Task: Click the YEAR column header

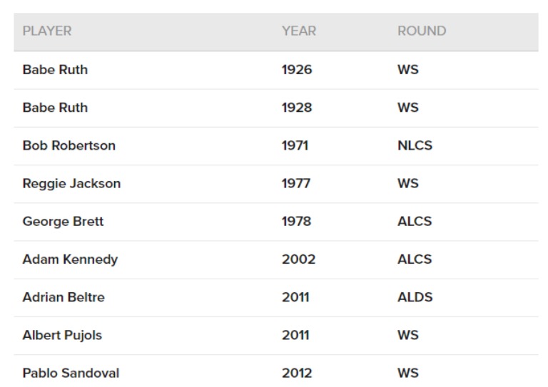Action: pyautogui.click(x=298, y=31)
